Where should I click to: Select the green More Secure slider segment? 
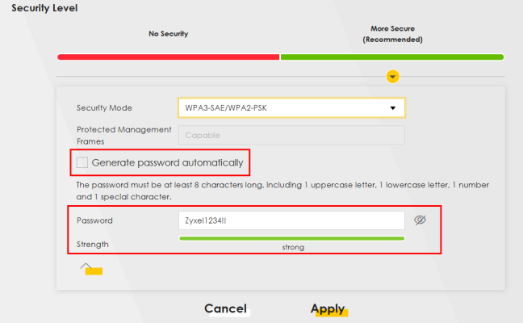391,57
